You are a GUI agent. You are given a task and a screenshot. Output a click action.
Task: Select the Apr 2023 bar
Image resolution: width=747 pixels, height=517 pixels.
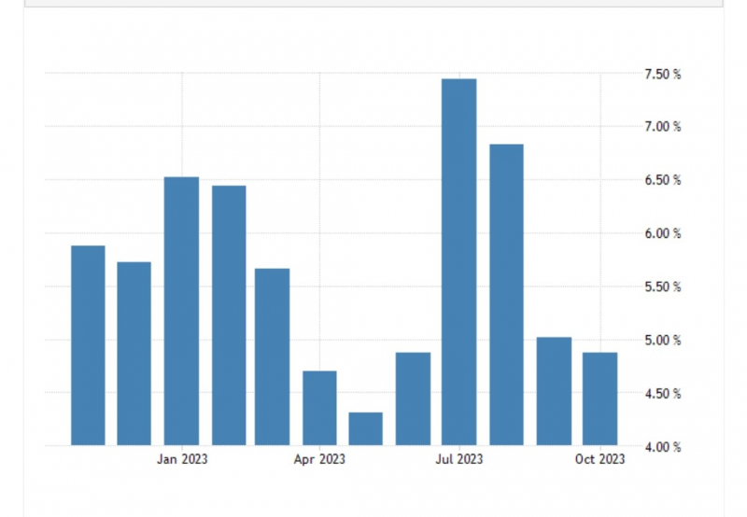(x=319, y=408)
